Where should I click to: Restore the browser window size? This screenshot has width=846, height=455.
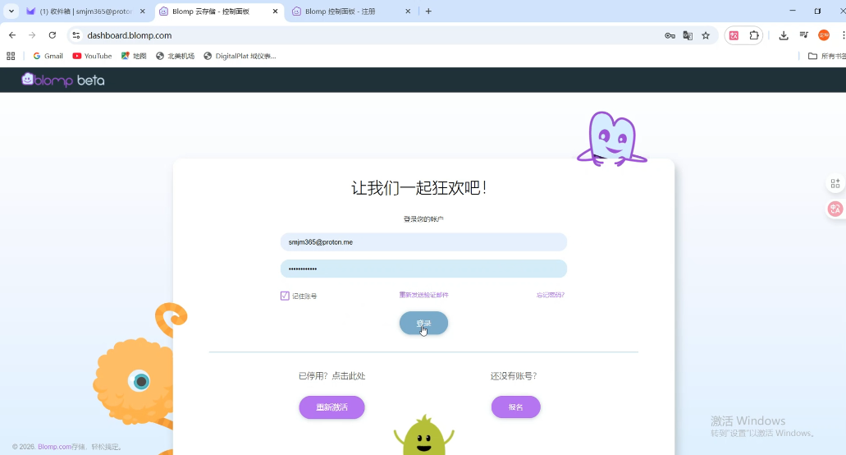point(817,11)
